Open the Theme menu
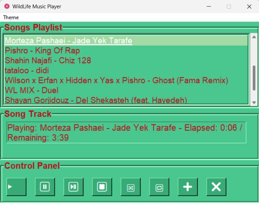Viewport: 259px width, 203px height. (11, 17)
